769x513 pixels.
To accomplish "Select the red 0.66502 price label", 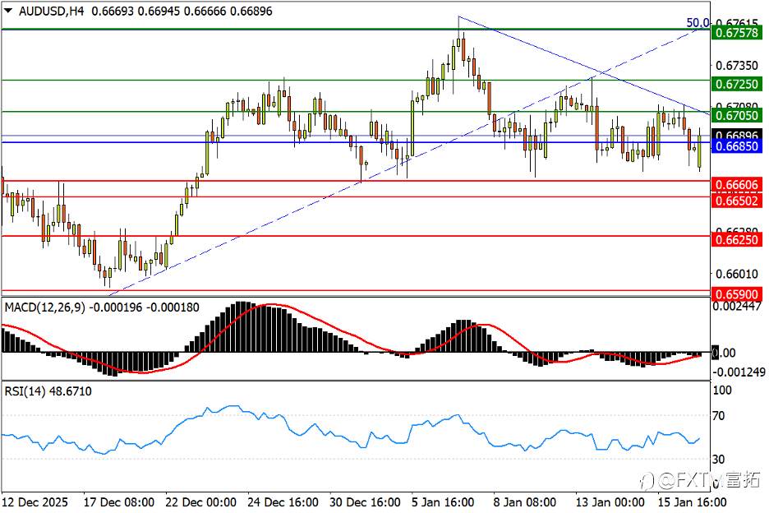I will [x=737, y=201].
